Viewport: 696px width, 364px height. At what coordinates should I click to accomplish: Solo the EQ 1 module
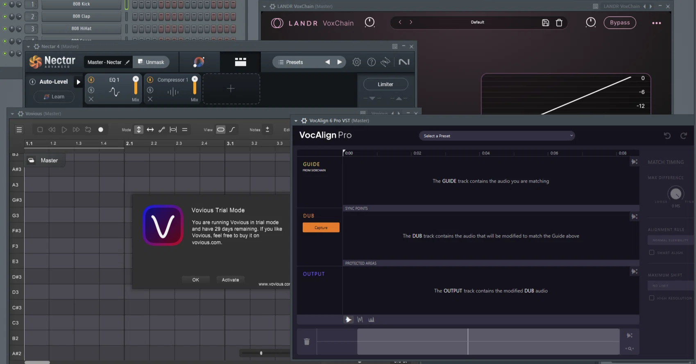91,90
